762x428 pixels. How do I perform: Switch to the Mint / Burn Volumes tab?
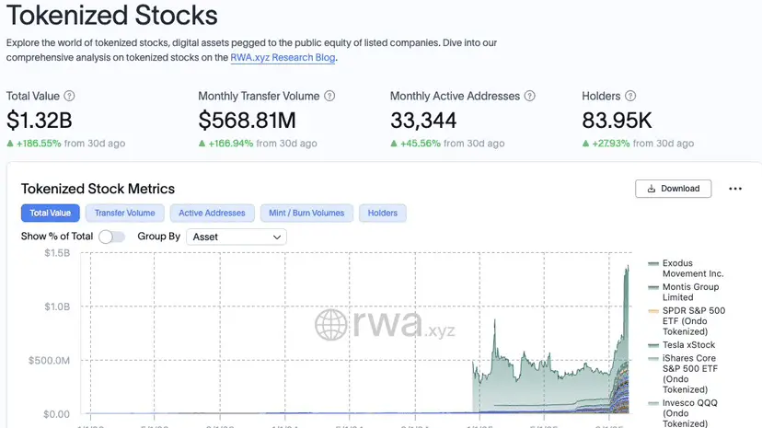pos(306,213)
